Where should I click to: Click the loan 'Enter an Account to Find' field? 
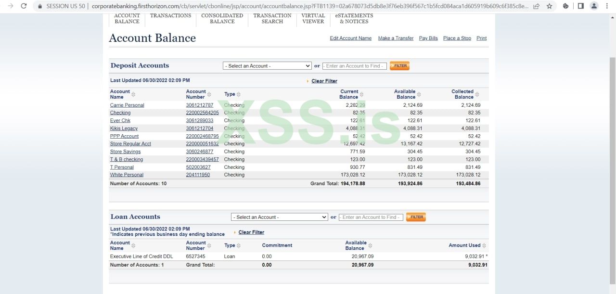pos(370,217)
